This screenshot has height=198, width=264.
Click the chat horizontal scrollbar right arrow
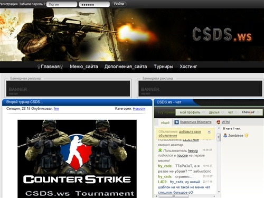(x=214, y=196)
